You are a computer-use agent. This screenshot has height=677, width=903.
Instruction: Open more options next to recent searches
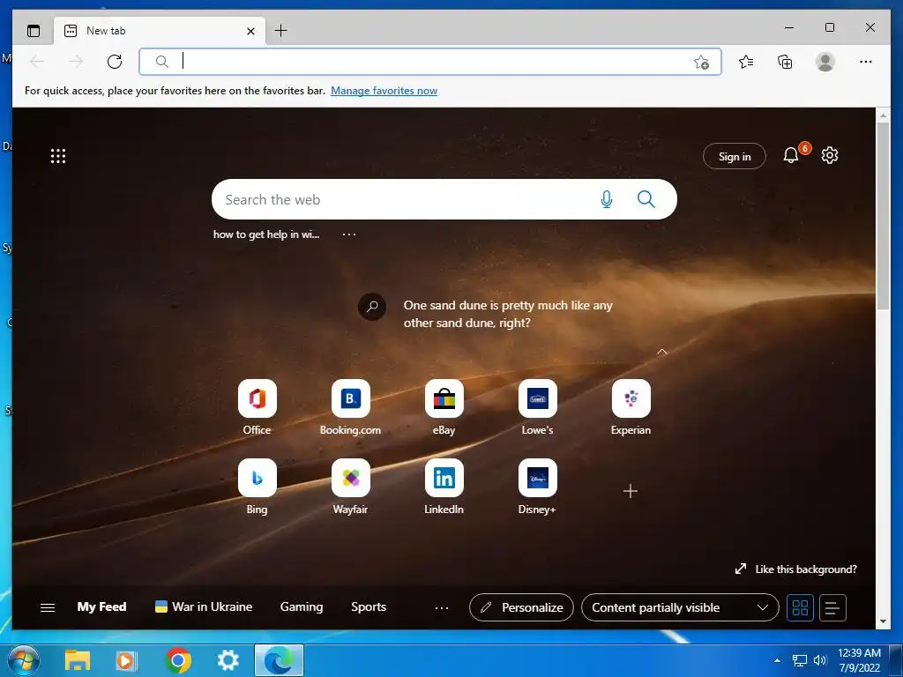tap(349, 234)
